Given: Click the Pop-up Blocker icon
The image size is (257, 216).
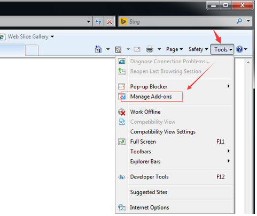Looking at the screenshot, I should tap(122, 87).
